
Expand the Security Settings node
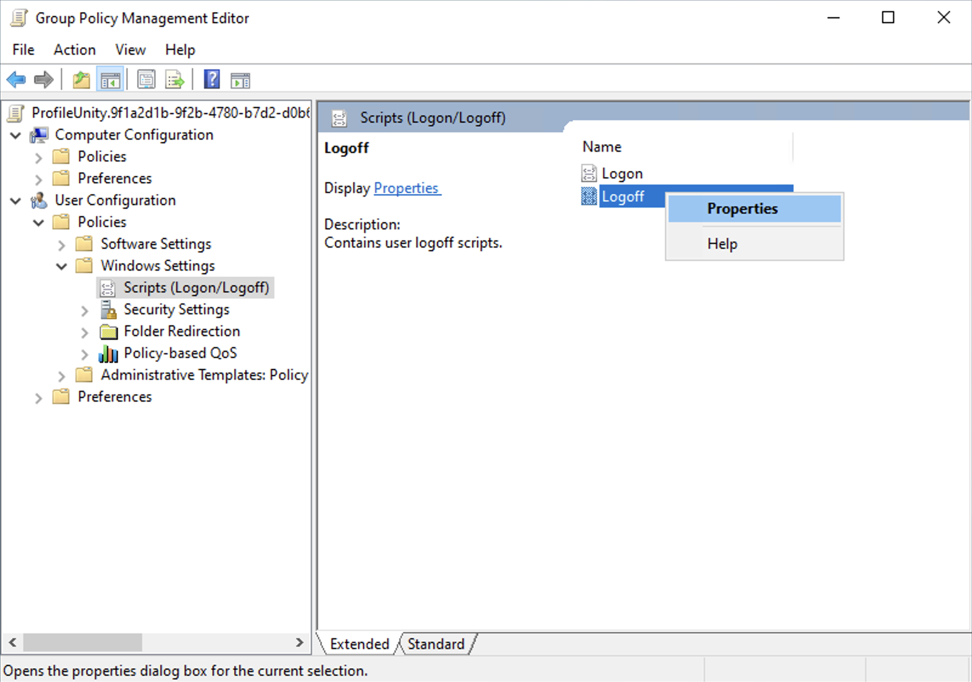pyautogui.click(x=85, y=311)
